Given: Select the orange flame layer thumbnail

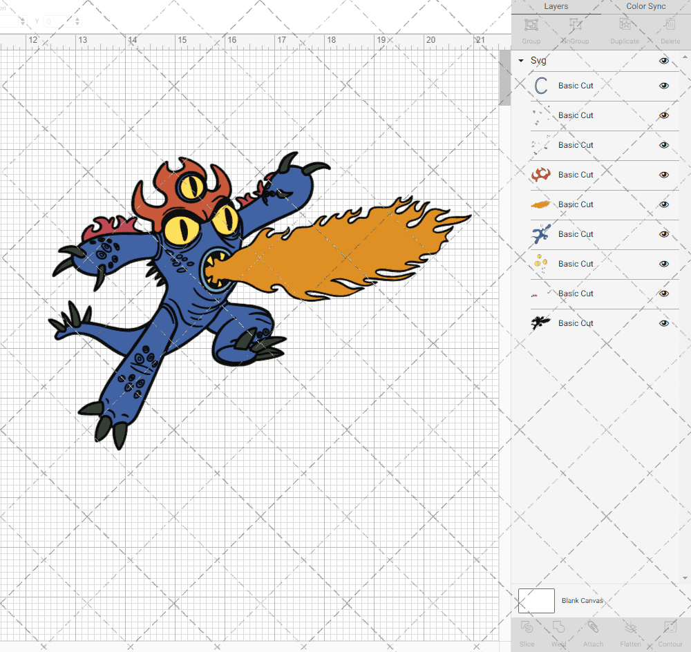Looking at the screenshot, I should click(x=541, y=204).
